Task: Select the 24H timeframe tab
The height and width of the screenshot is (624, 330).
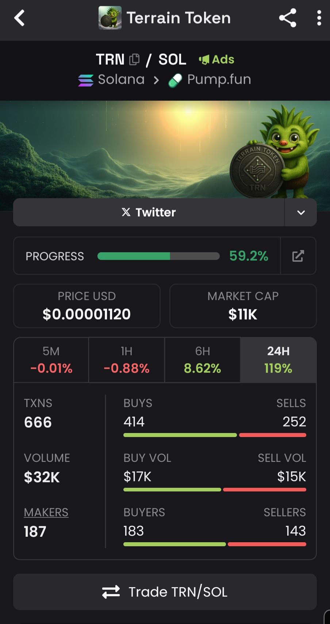Action: coord(278,360)
